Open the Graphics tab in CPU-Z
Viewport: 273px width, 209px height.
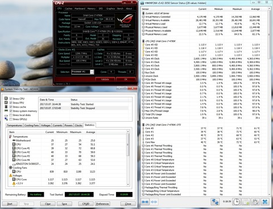[110, 8]
